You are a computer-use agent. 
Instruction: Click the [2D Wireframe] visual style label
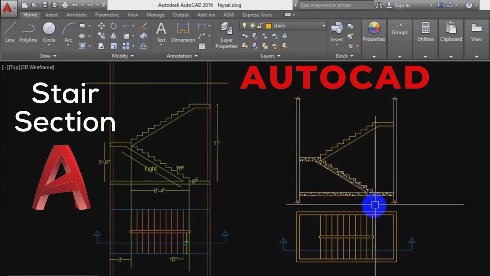click(x=37, y=67)
